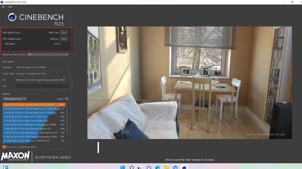The image size is (302, 169).
Task: Click the MAXON logo
Action: pyautogui.click(x=15, y=156)
